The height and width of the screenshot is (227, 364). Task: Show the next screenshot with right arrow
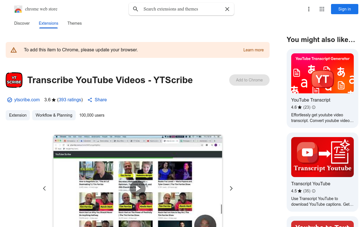(231, 188)
